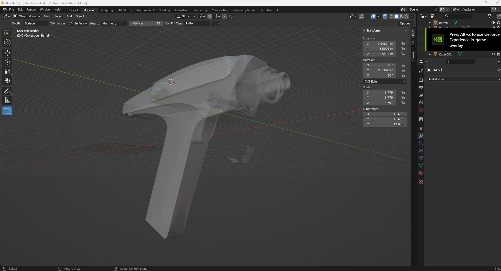The width and height of the screenshot is (501, 271).
Task: Open the Physics properties tab icon
Action: tap(421, 151)
